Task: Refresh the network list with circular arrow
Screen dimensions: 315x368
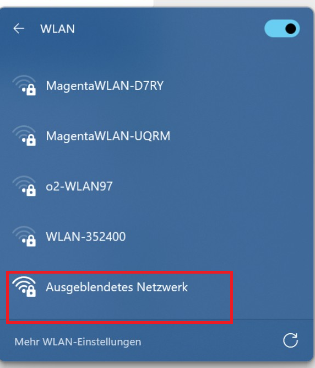Action: click(x=290, y=340)
